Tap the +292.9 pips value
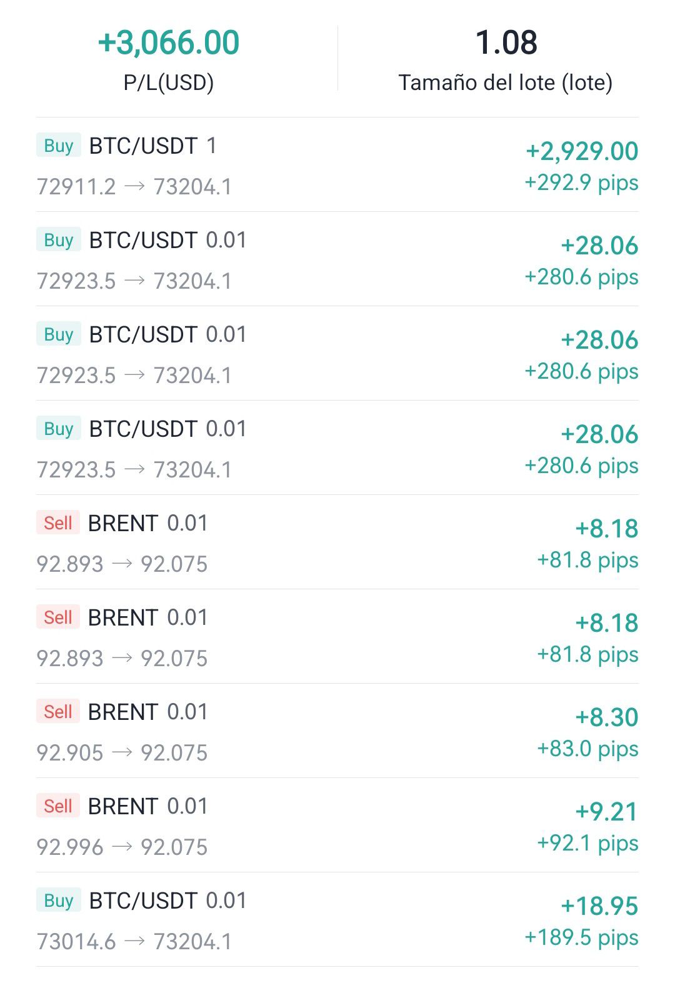The width and height of the screenshot is (675, 988). 581,182
